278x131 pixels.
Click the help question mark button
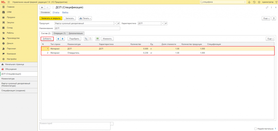274,18
